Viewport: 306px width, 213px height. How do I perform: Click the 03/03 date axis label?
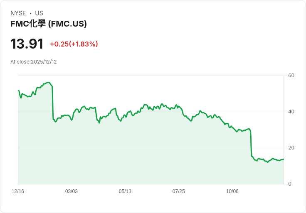tap(72, 191)
